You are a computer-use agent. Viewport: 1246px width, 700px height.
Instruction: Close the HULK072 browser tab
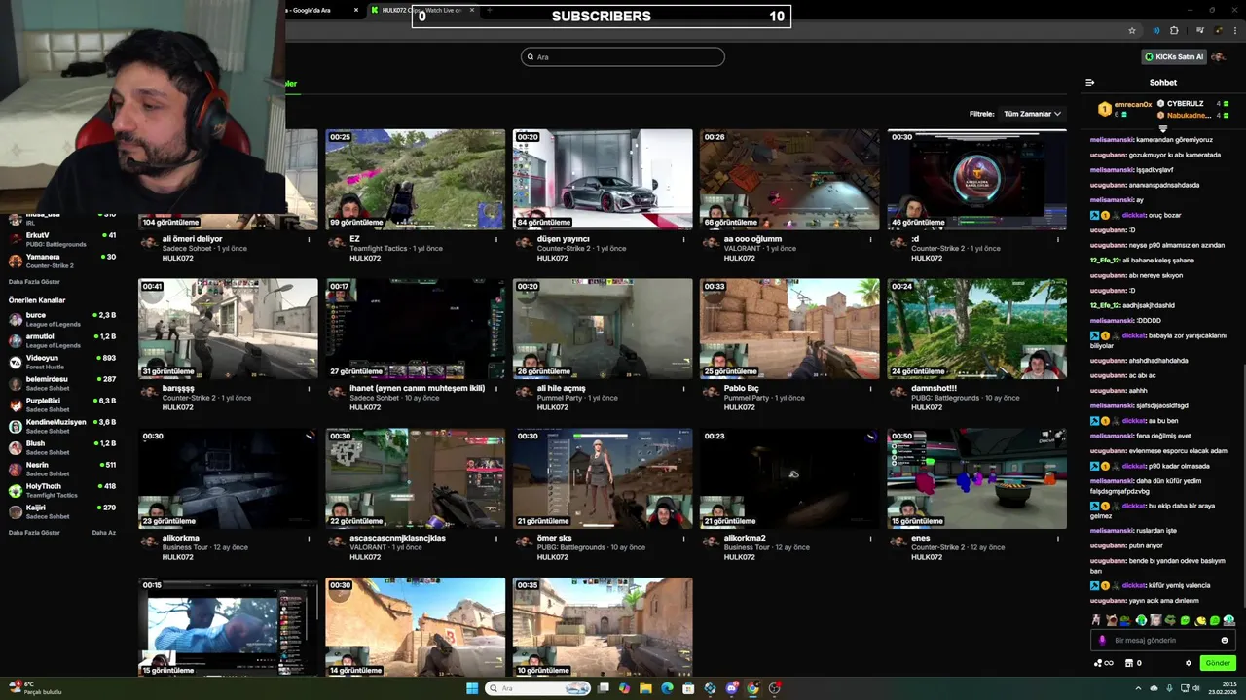tap(472, 10)
